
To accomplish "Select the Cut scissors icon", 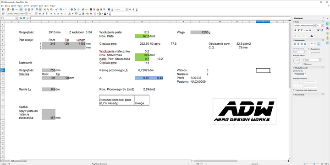I will (44, 10).
